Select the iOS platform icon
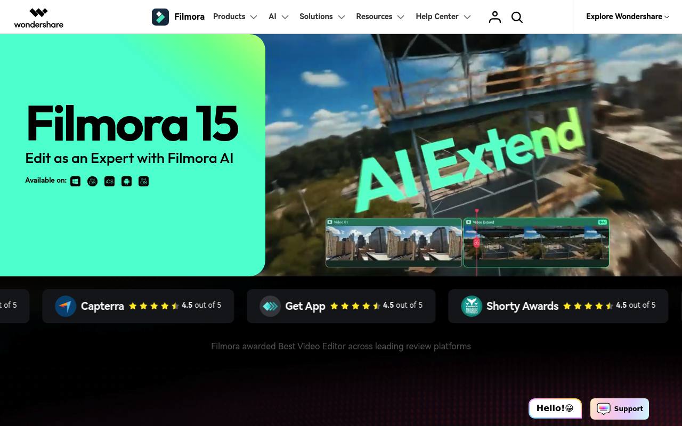The image size is (682, 426). coord(109,182)
